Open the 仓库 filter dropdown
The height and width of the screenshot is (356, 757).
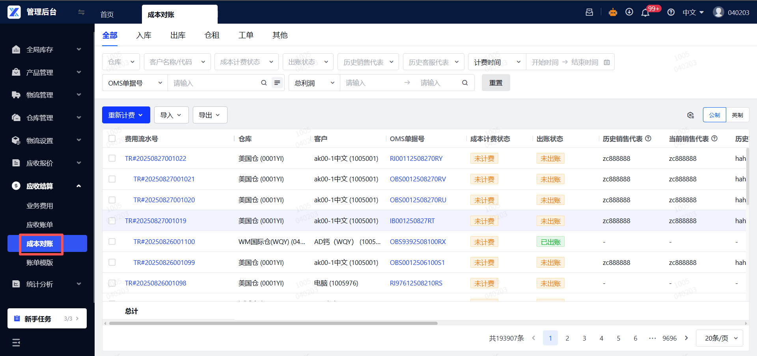(121, 62)
